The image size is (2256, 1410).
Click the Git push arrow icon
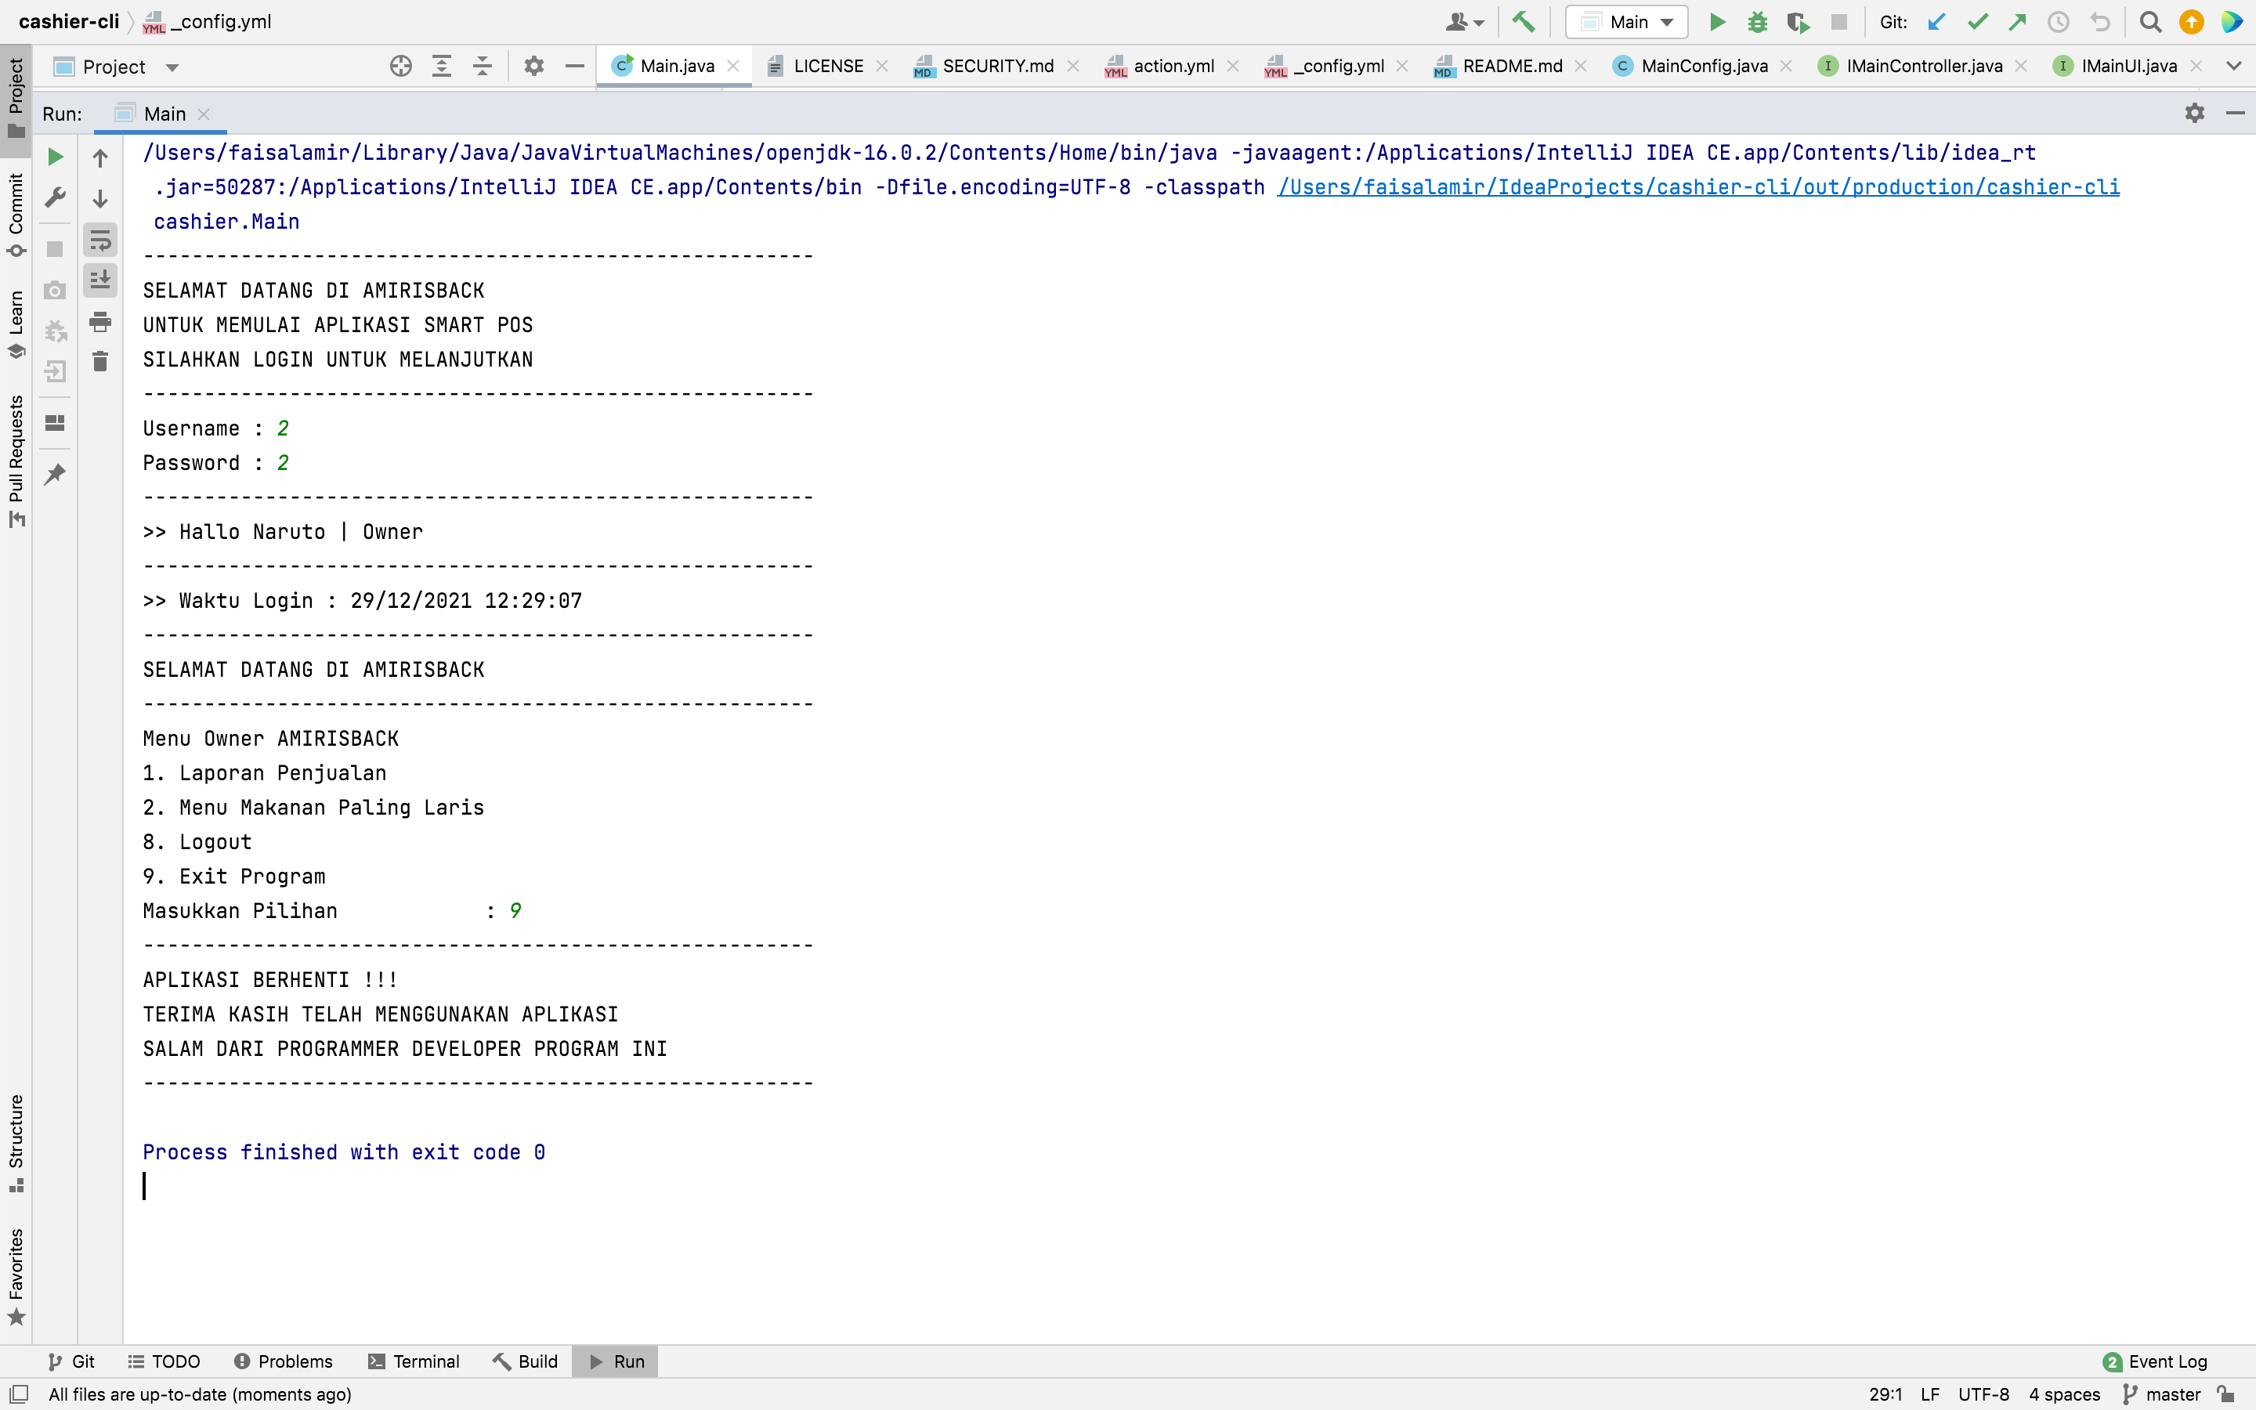point(2017,21)
